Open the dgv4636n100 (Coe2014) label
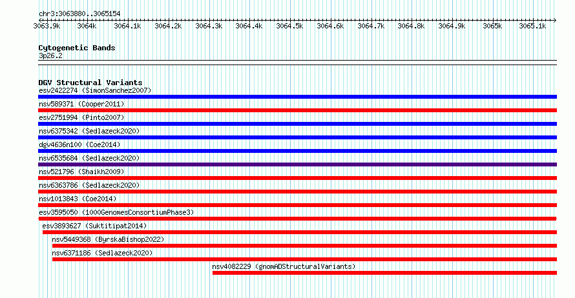Screen dimensions: 575x298 pyautogui.click(x=79, y=144)
